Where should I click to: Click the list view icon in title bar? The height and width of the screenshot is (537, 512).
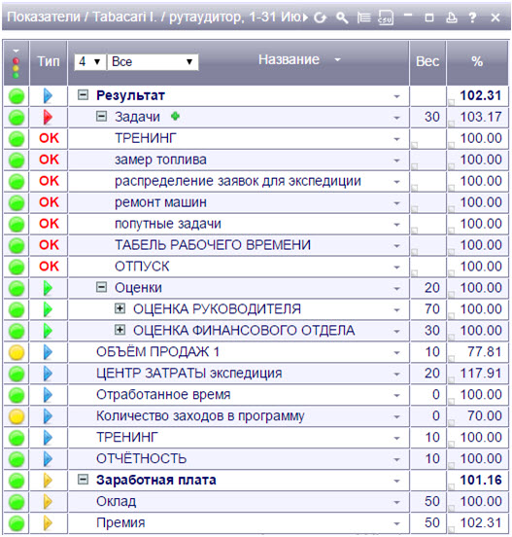click(363, 18)
